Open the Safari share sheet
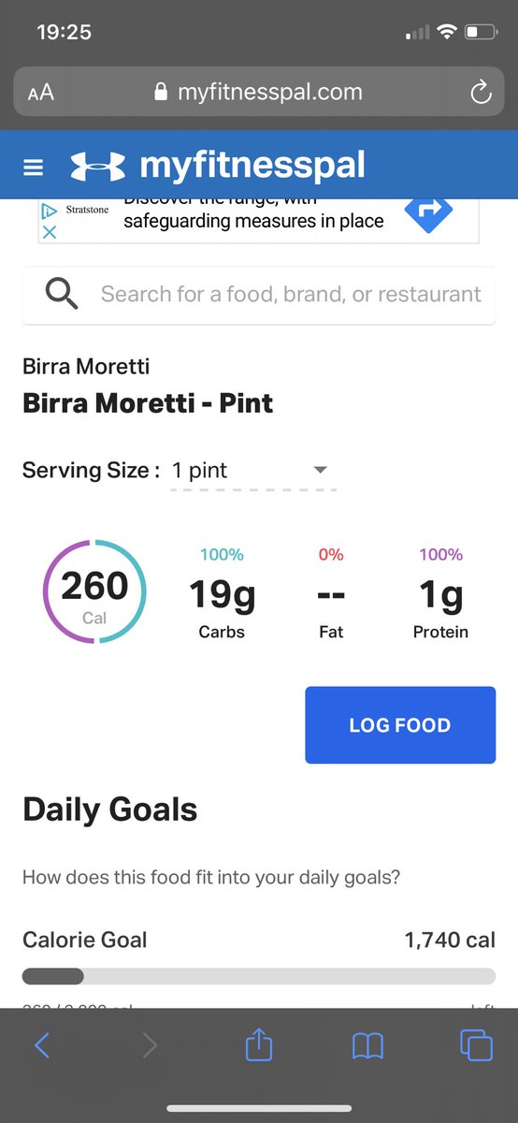518x1123 pixels. point(258,1044)
